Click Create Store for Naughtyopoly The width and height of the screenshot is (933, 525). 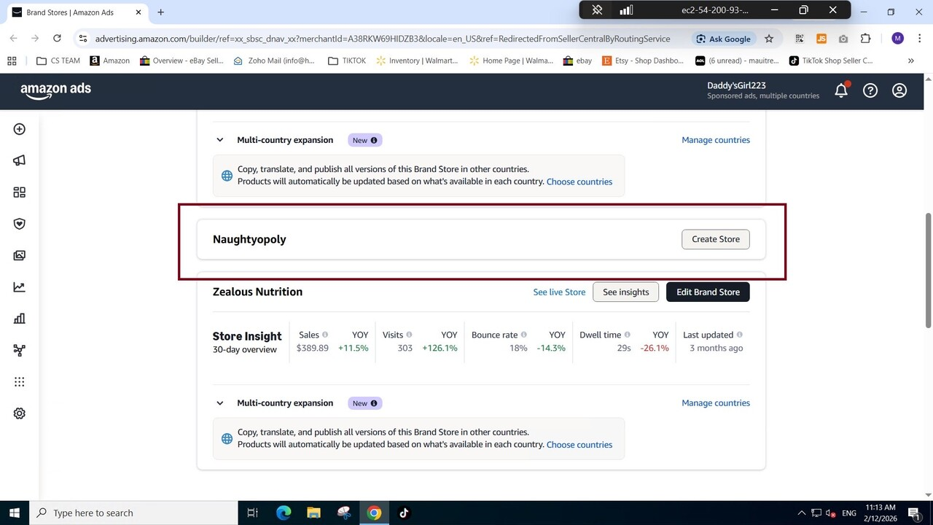click(716, 239)
